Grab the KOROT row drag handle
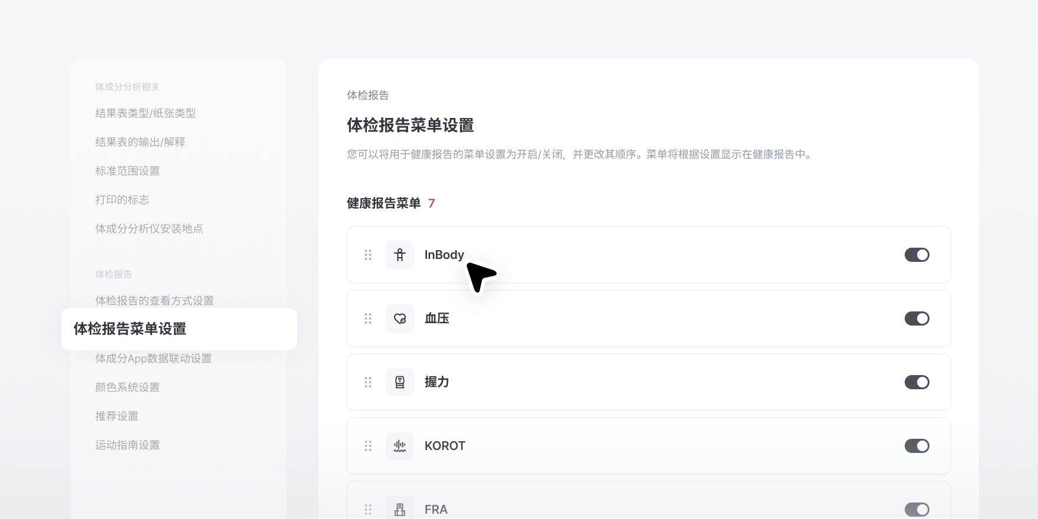This screenshot has width=1038, height=519. [x=368, y=446]
